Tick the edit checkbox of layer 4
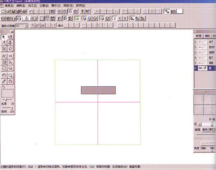Viewport: 216px width, 170px height. click(205, 57)
